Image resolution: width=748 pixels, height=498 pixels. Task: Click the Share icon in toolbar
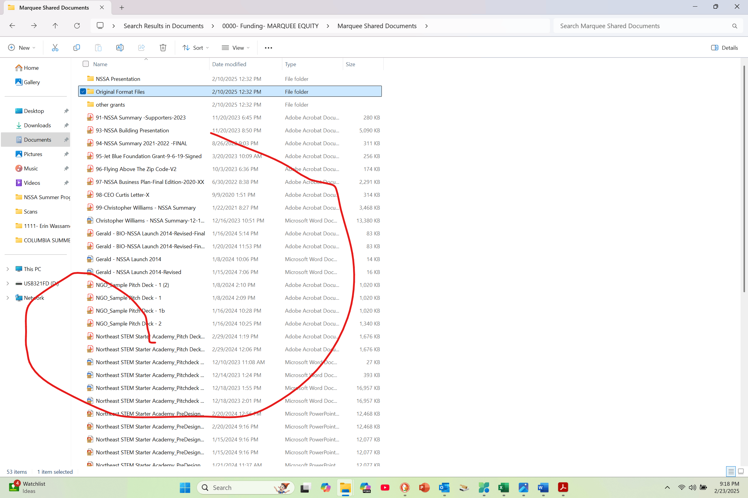point(141,48)
